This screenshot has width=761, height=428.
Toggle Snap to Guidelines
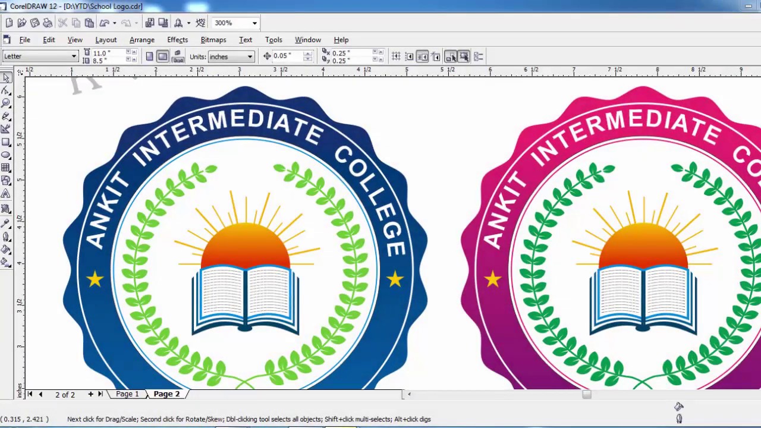coord(410,56)
